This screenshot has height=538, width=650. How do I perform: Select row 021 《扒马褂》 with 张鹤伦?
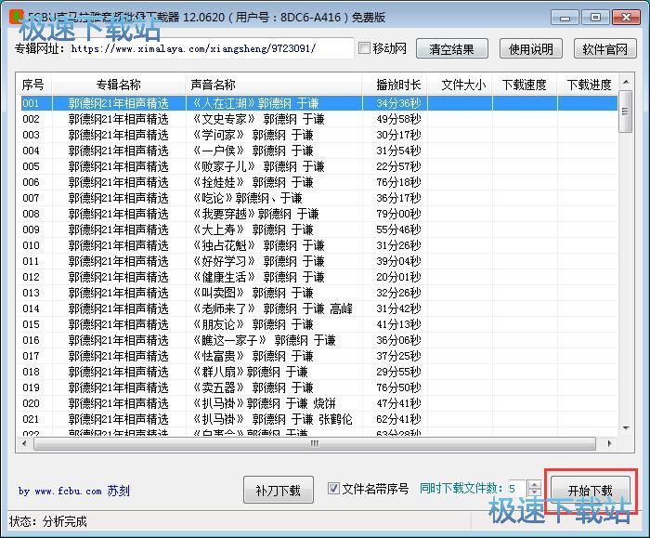click(x=318, y=418)
